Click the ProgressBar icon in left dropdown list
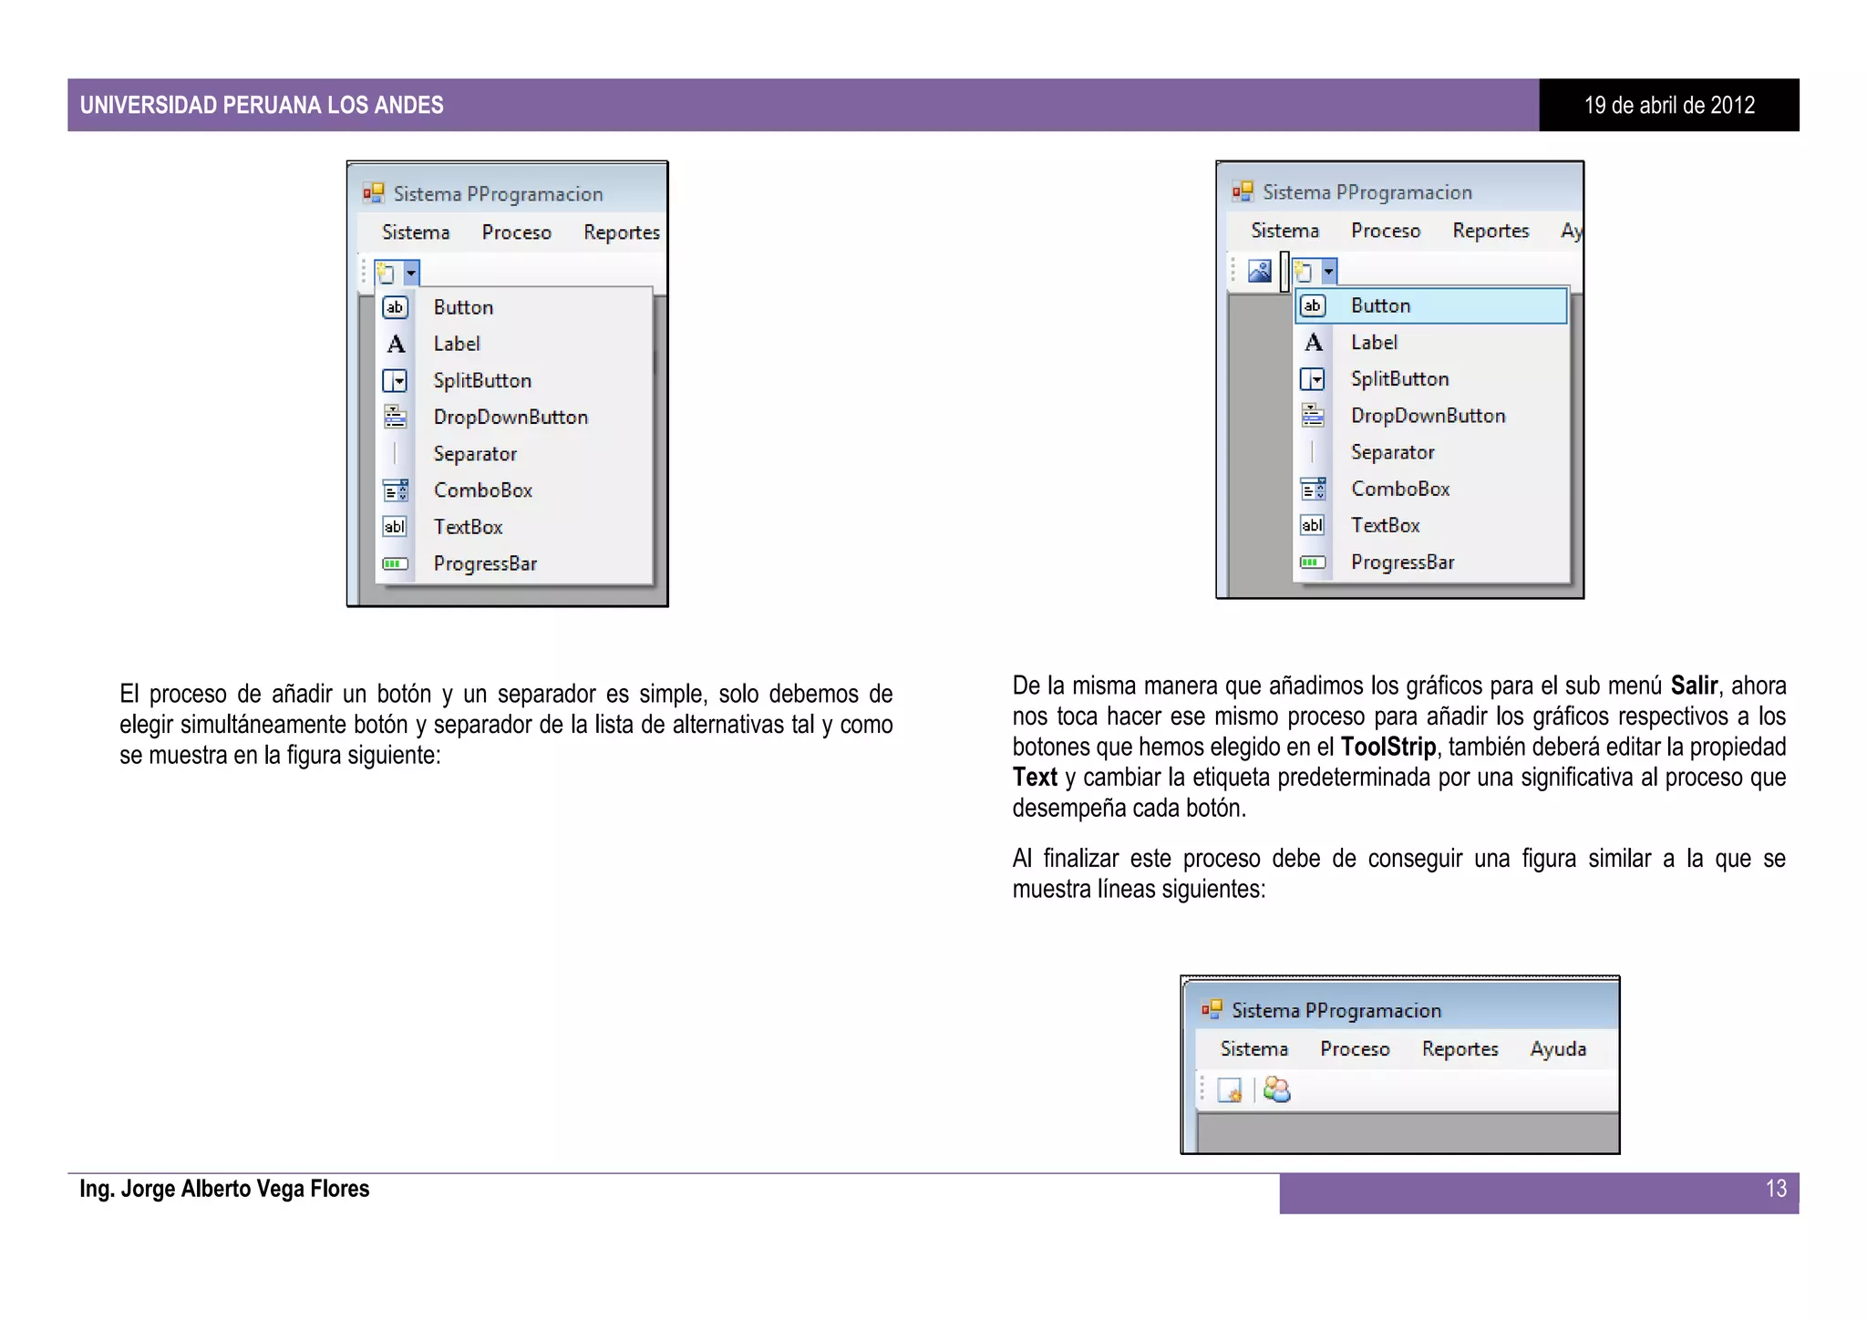The width and height of the screenshot is (1867, 1320). (x=395, y=563)
